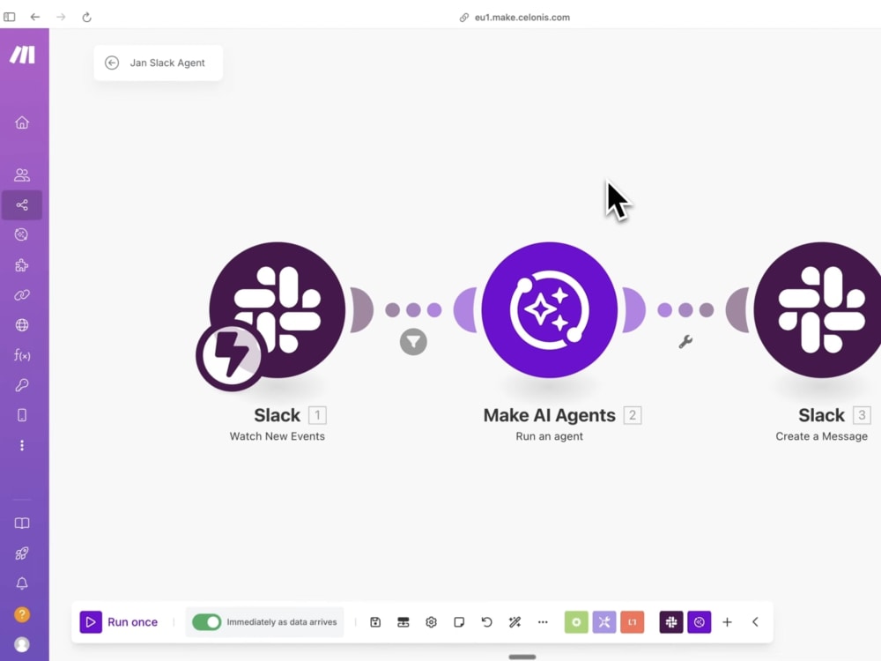881x661 pixels.
Task: Open the Webhooks globe icon in sidebar
Action: pyautogui.click(x=22, y=325)
